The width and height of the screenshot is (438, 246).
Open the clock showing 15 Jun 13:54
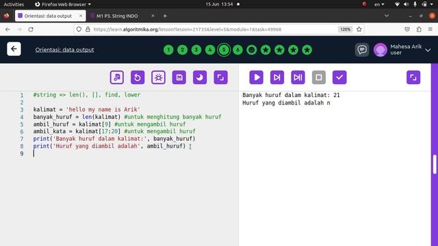[x=219, y=4]
